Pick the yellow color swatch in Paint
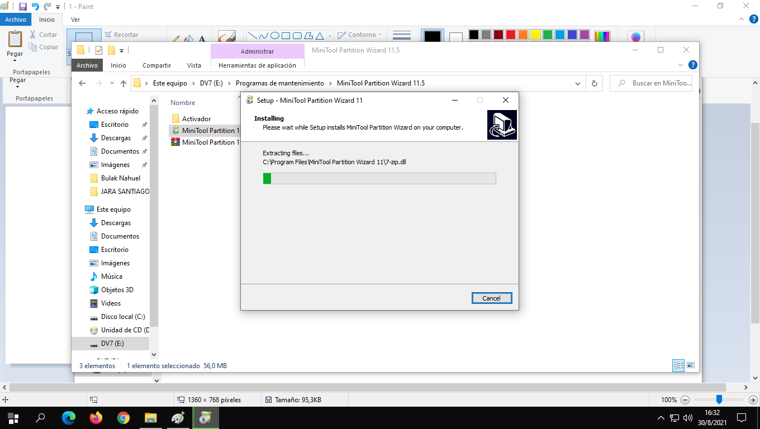The height and width of the screenshot is (429, 760). (535, 35)
